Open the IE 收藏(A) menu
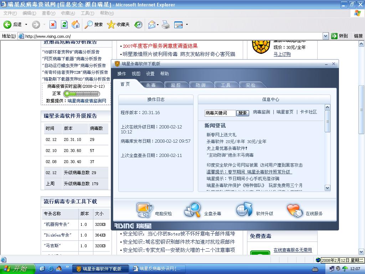The height and width of the screenshot is (274, 365). tap(68, 13)
